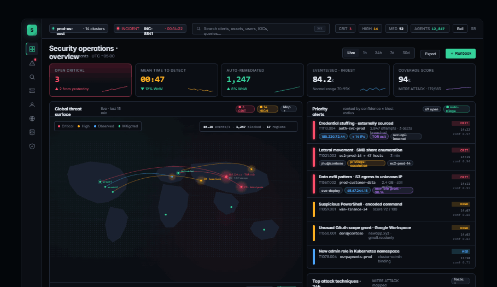Open the prod-us-east cluster selector
Screen dimensions: 497x287
point(79,29)
